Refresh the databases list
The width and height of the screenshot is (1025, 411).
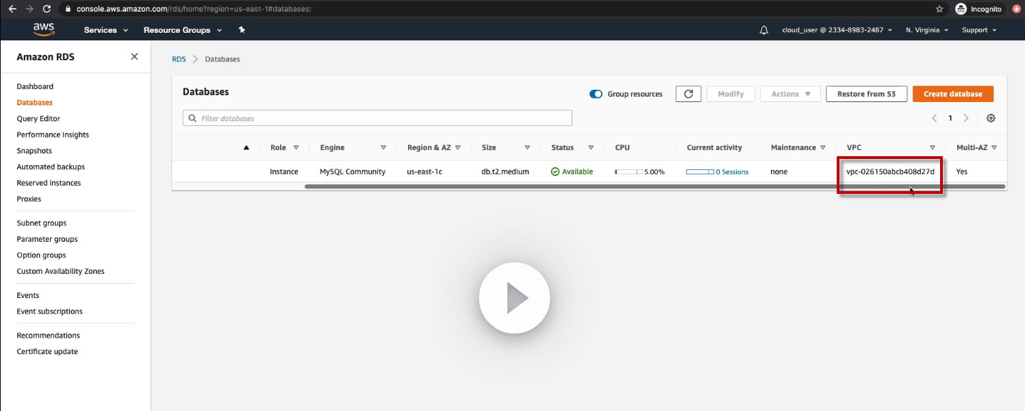688,94
